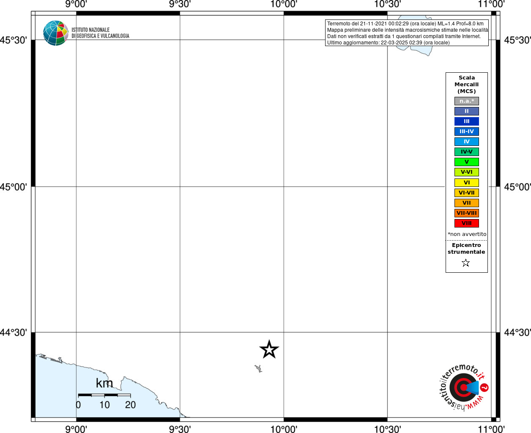Click the 'Dati non verificati' line
The image size is (531, 433).
pyautogui.click(x=404, y=36)
